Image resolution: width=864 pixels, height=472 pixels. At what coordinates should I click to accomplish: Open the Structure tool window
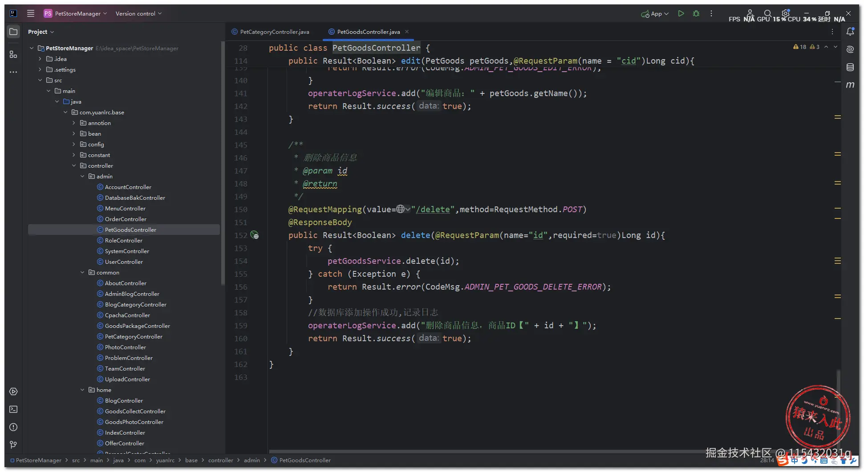tap(13, 54)
